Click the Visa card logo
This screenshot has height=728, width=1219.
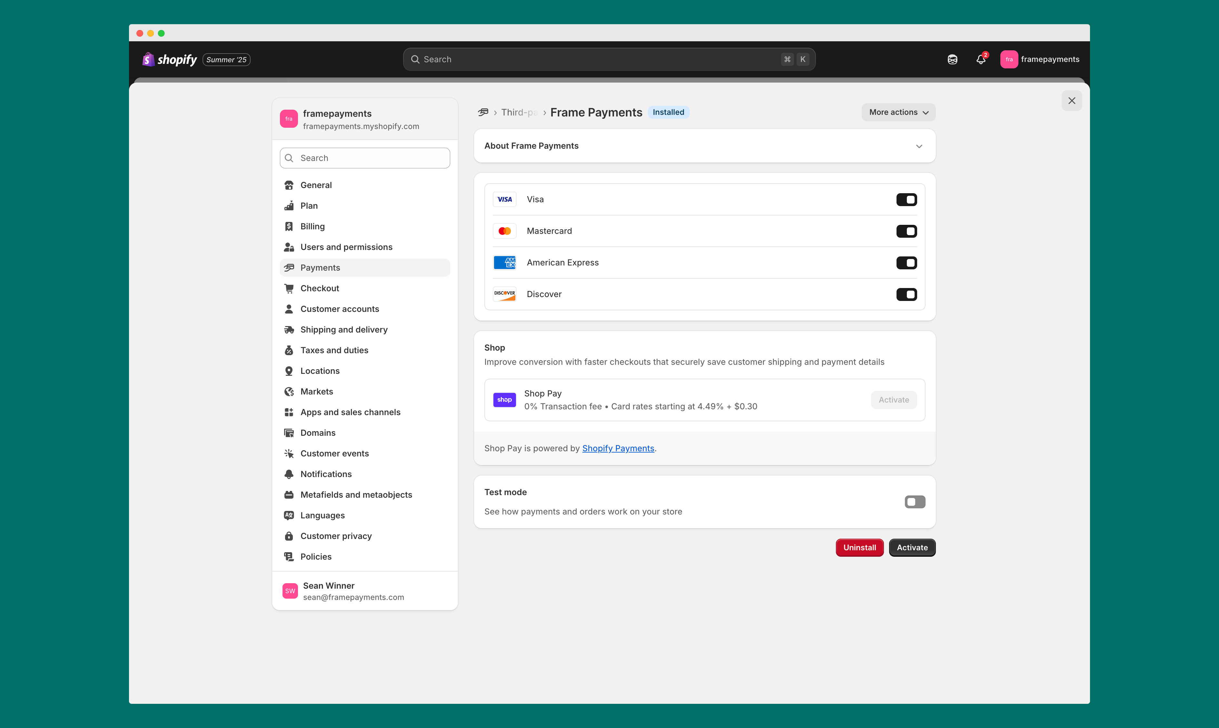coord(504,200)
